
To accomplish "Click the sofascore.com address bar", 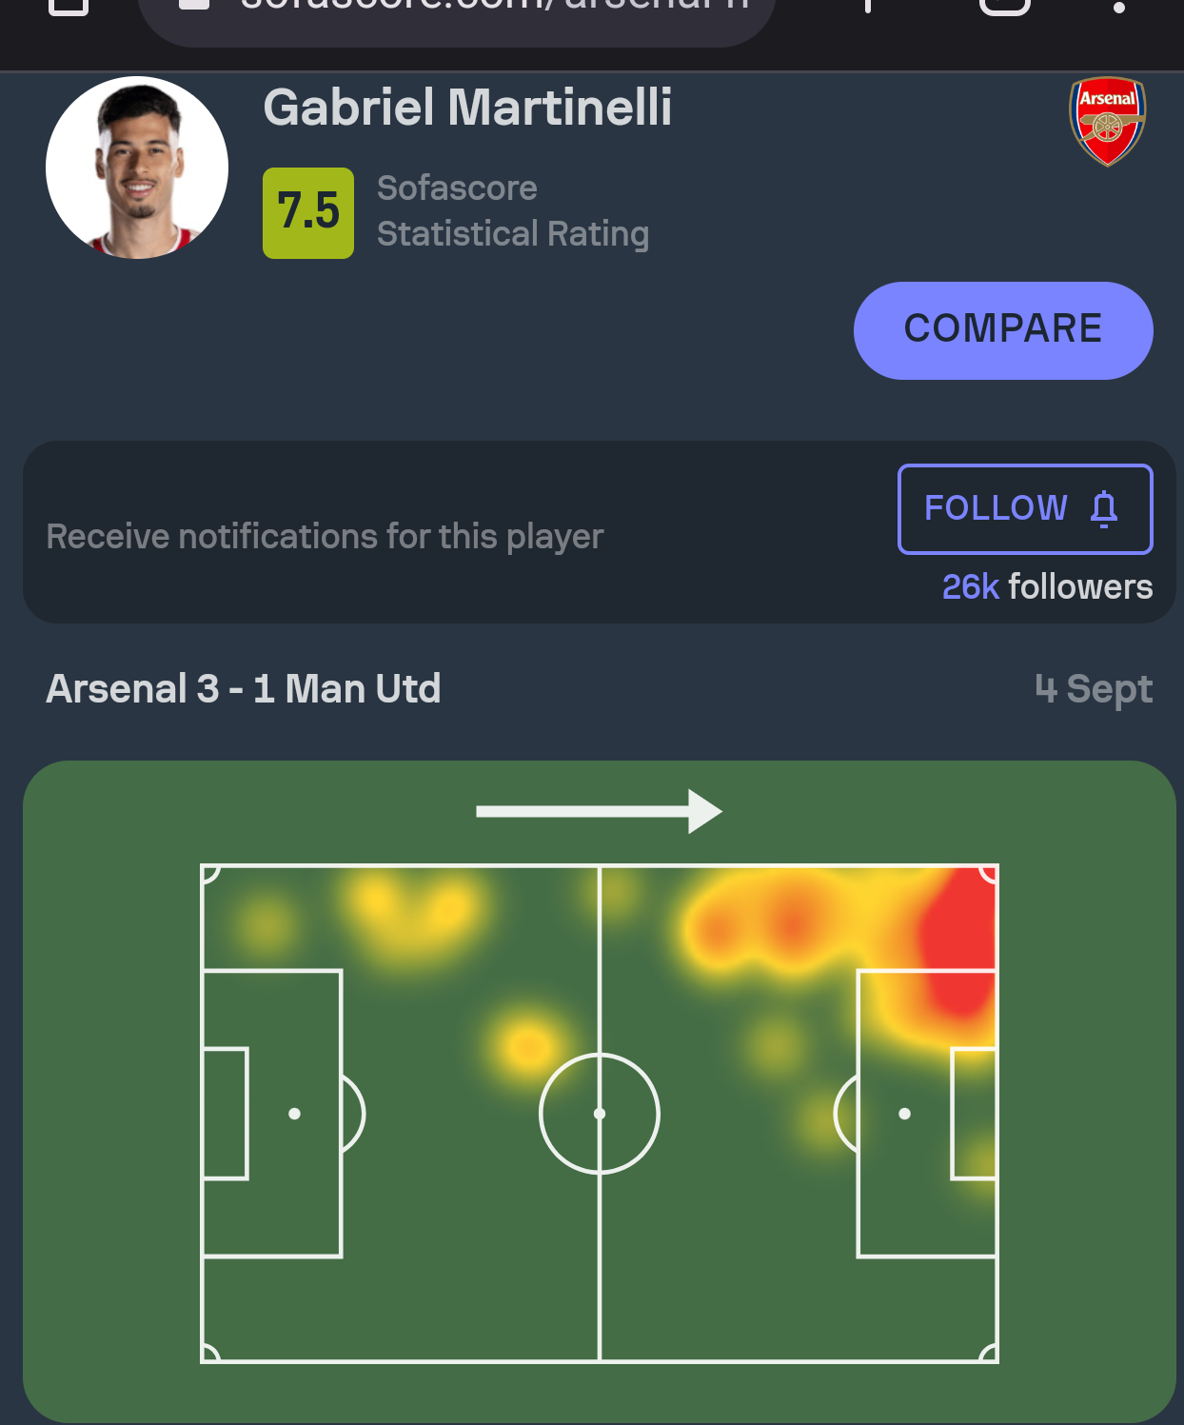I will coord(495,8).
